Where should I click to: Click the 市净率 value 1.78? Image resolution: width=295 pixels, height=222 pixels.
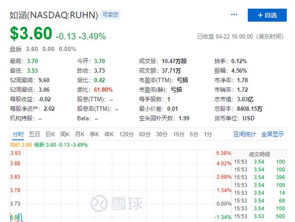(242, 80)
